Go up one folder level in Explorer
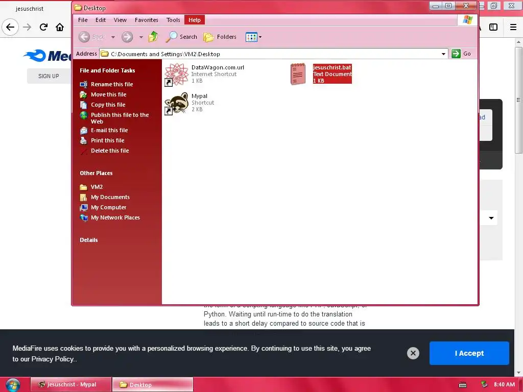Image resolution: width=523 pixels, height=392 pixels. (x=153, y=37)
